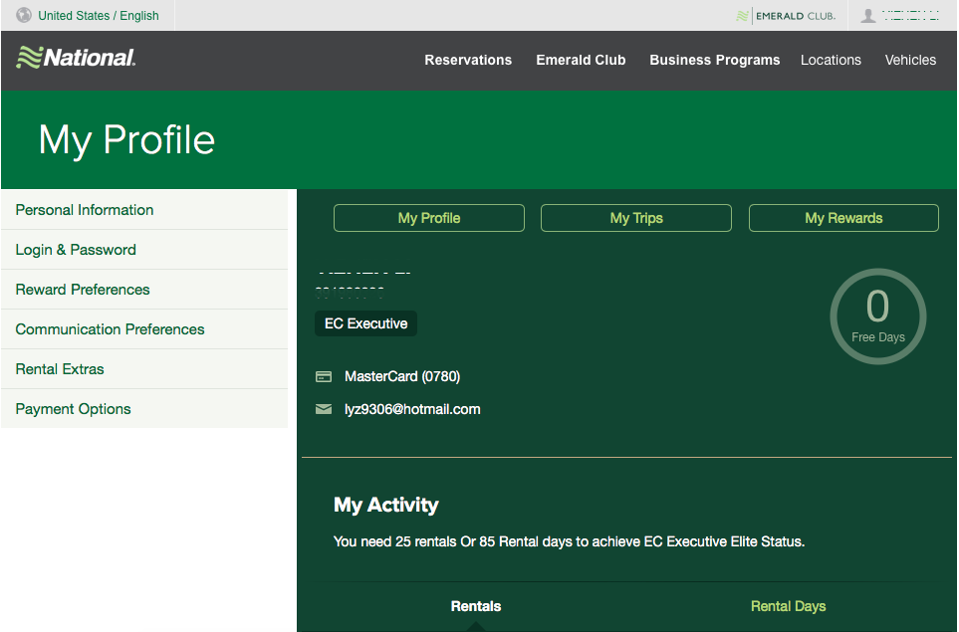Switch to the Rental Days tab
Screen dimensions: 959x632
pyautogui.click(x=788, y=606)
